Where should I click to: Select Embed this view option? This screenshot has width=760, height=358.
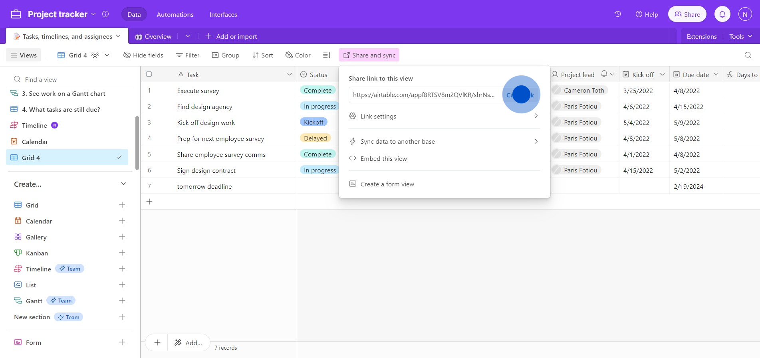[383, 158]
